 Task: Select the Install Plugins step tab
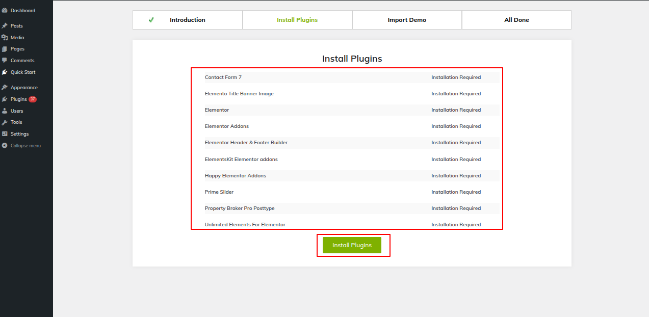297,20
